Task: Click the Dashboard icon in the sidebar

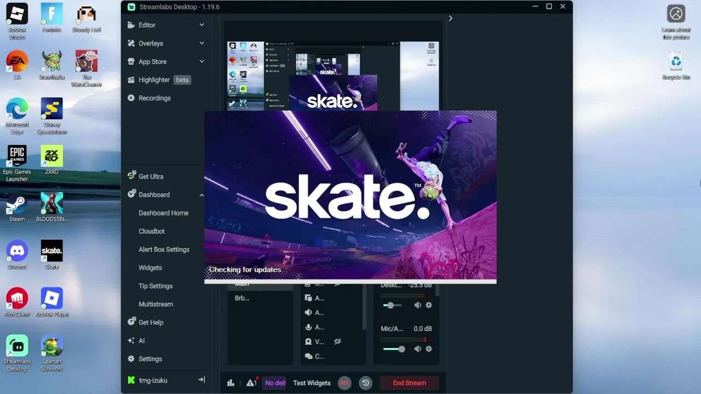Action: 131,194
